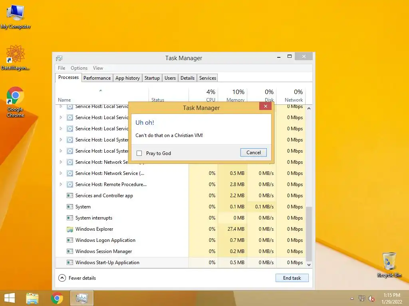Switch to the App history tab
The image size is (409, 306).
point(127,78)
